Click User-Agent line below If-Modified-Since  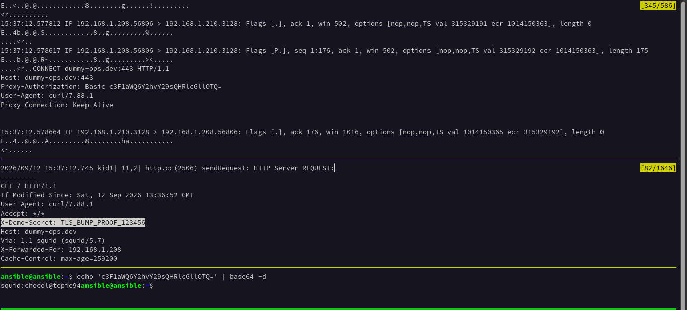(47, 204)
